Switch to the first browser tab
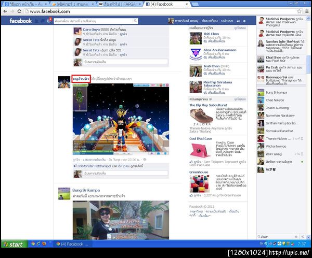 26,4
